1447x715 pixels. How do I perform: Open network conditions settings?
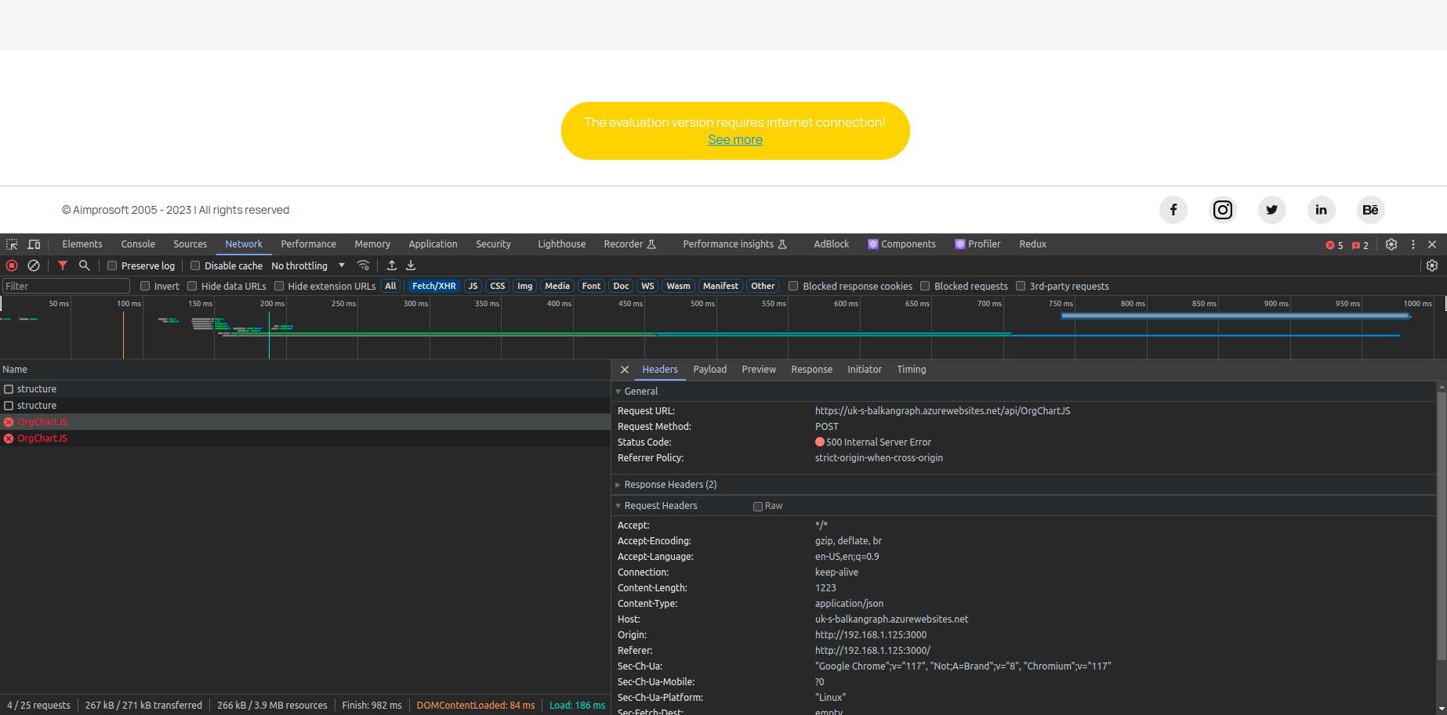click(x=364, y=265)
